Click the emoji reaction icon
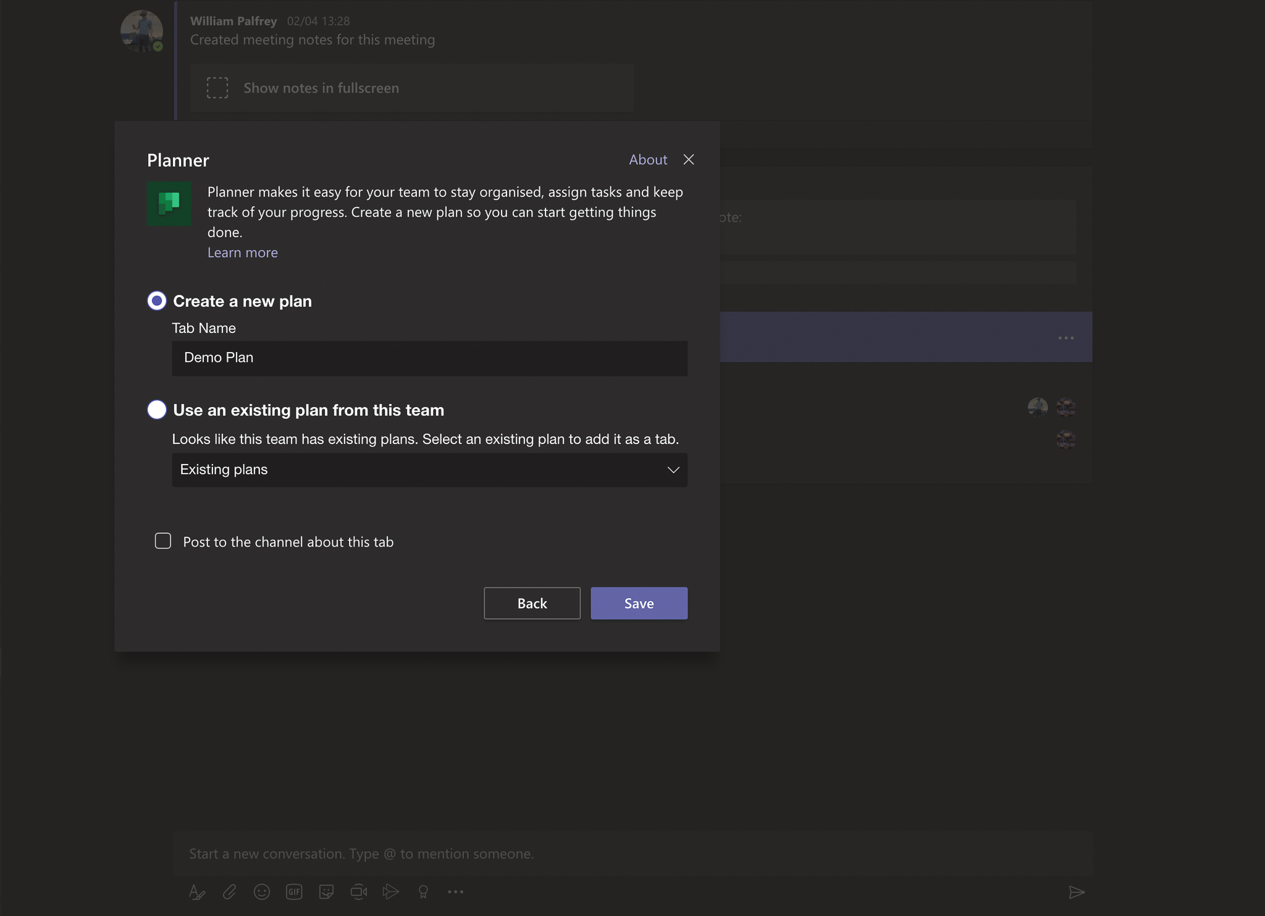This screenshot has width=1265, height=916. [261, 891]
